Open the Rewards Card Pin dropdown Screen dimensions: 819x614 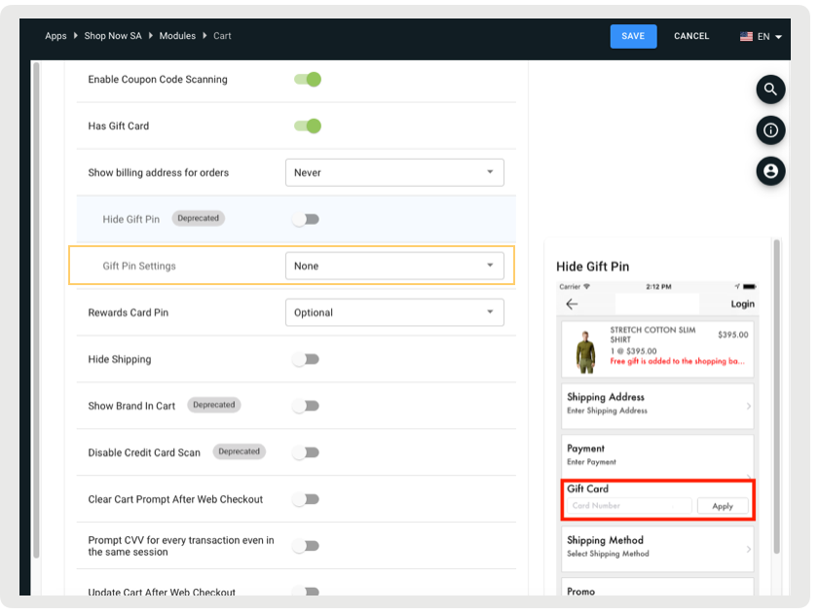click(394, 312)
